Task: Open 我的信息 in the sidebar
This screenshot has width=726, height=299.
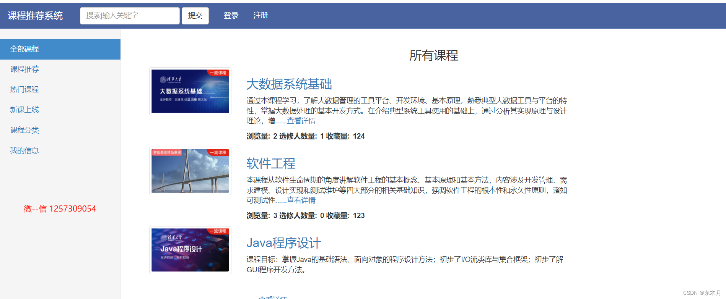Action: pyautogui.click(x=60, y=150)
